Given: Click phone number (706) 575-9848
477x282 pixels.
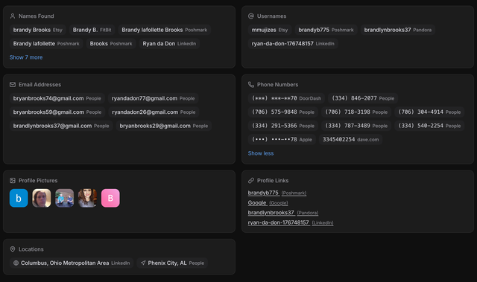Looking at the screenshot, I should tap(283, 112).
